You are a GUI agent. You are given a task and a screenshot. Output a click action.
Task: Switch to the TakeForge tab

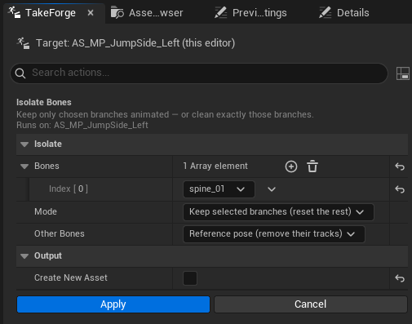click(54, 13)
